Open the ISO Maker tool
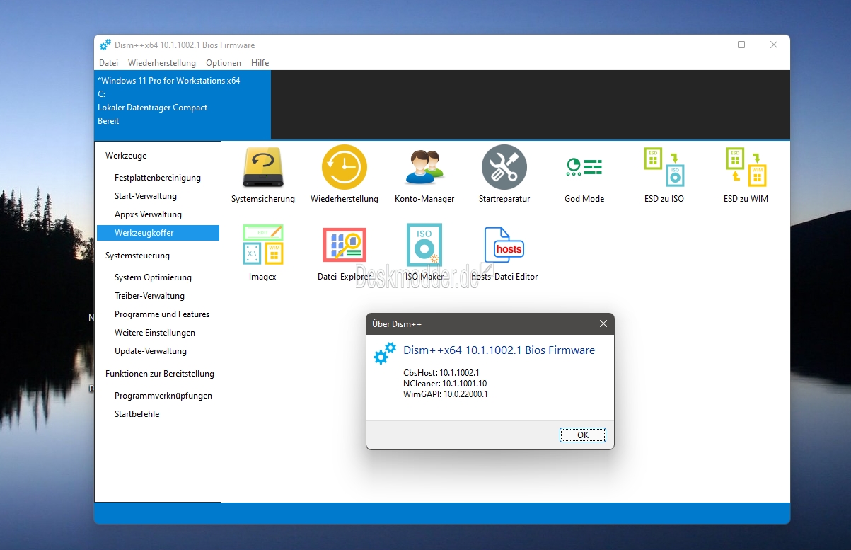 (x=424, y=253)
